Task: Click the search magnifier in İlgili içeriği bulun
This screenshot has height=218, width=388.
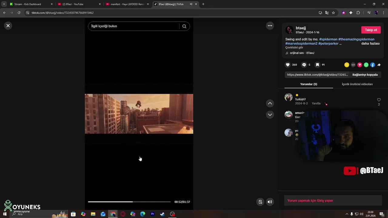Action: 184,26
